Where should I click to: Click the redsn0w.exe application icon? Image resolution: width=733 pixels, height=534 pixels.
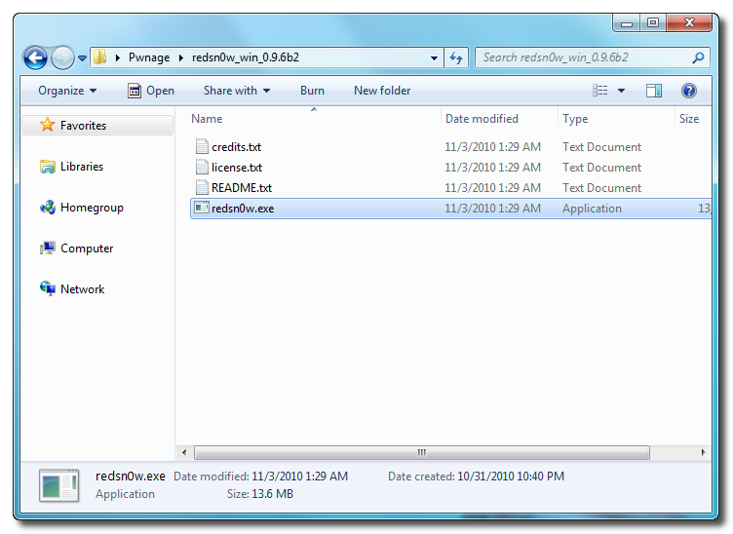(202, 208)
